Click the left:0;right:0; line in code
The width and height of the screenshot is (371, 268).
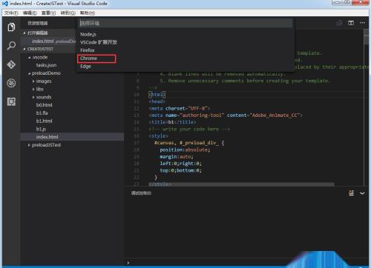(180, 164)
